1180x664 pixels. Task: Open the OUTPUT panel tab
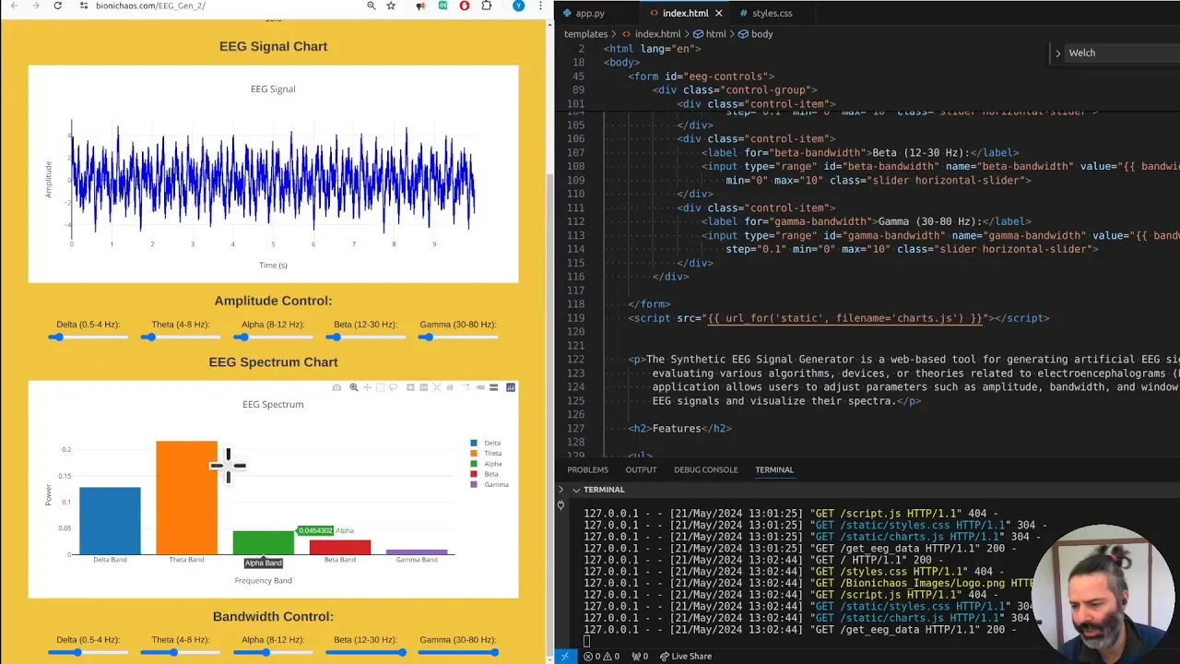point(641,470)
